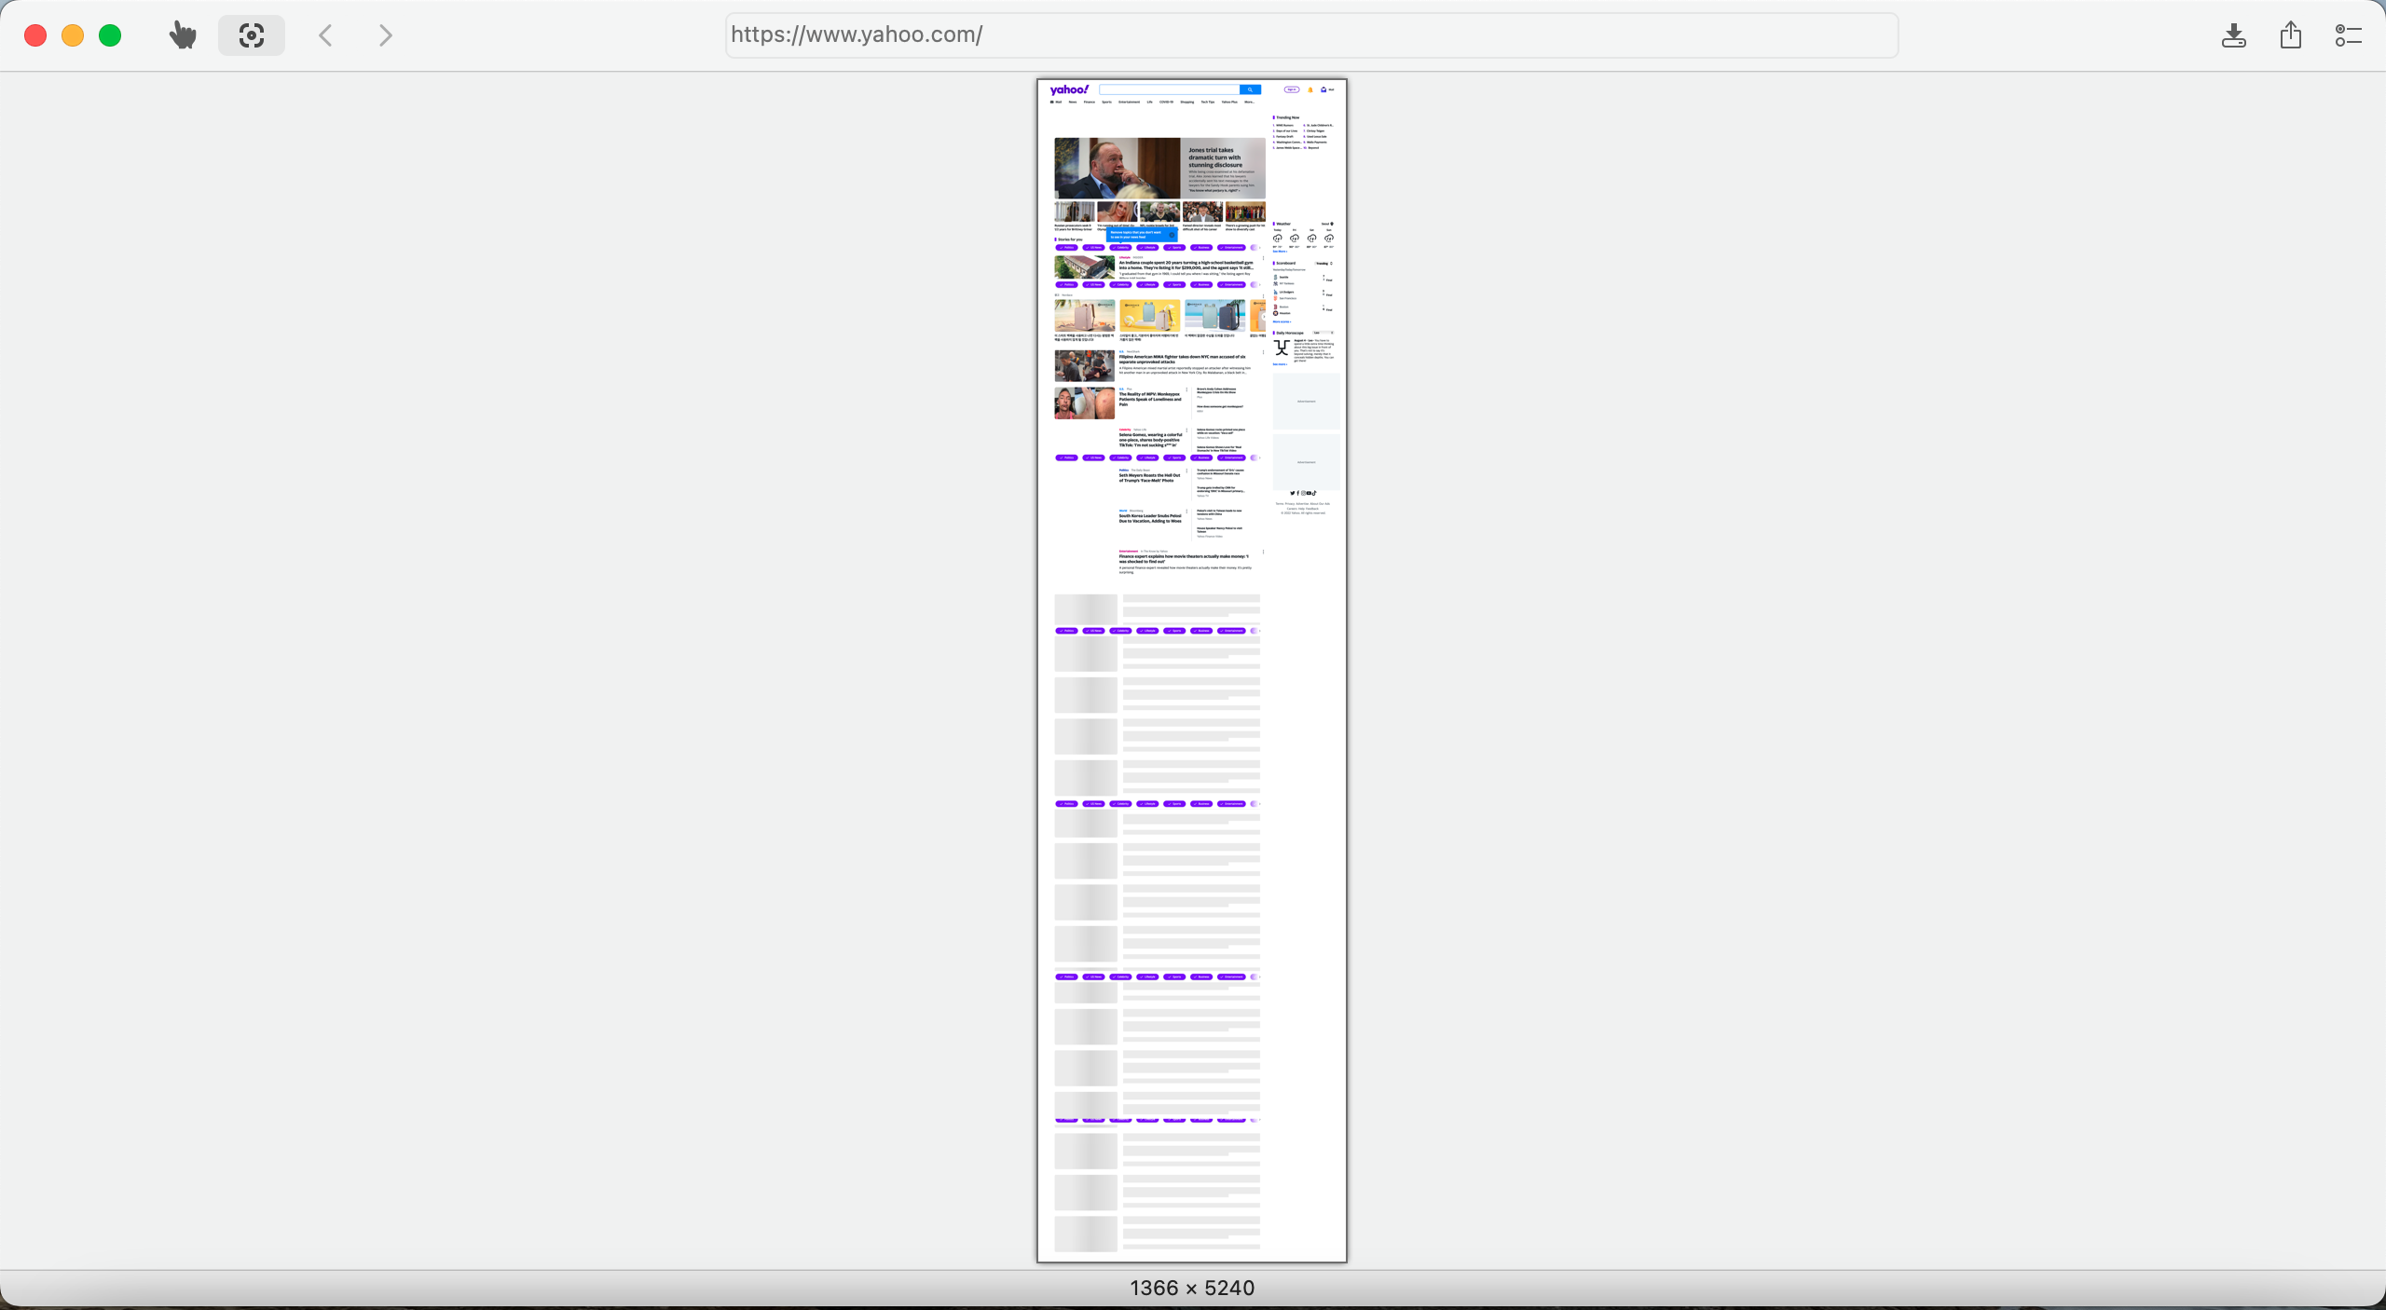The image size is (2386, 1310).
Task: Open the Daily Horoscope sign dropdown
Action: (x=1323, y=333)
